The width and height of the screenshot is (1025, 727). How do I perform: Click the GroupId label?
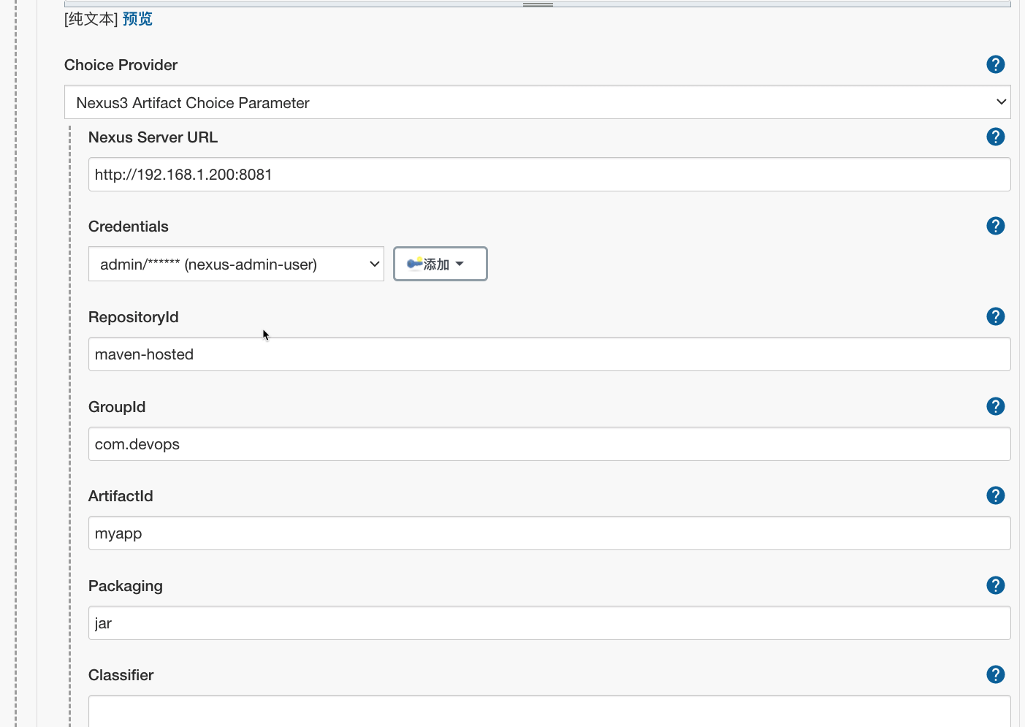coord(117,407)
